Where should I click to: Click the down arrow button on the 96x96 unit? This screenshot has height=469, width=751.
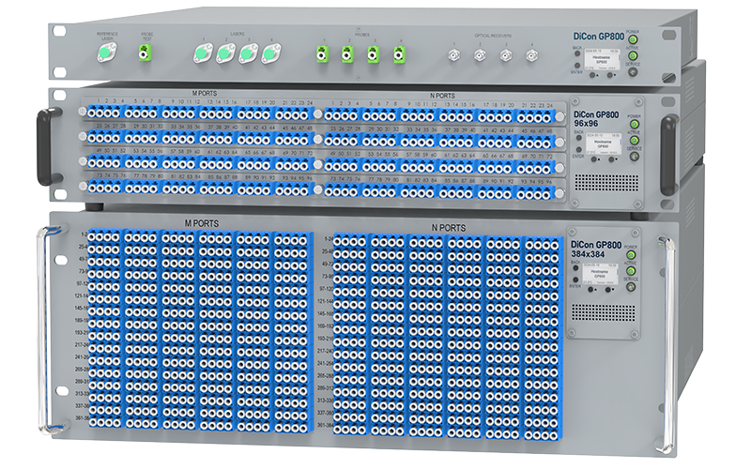click(x=611, y=159)
